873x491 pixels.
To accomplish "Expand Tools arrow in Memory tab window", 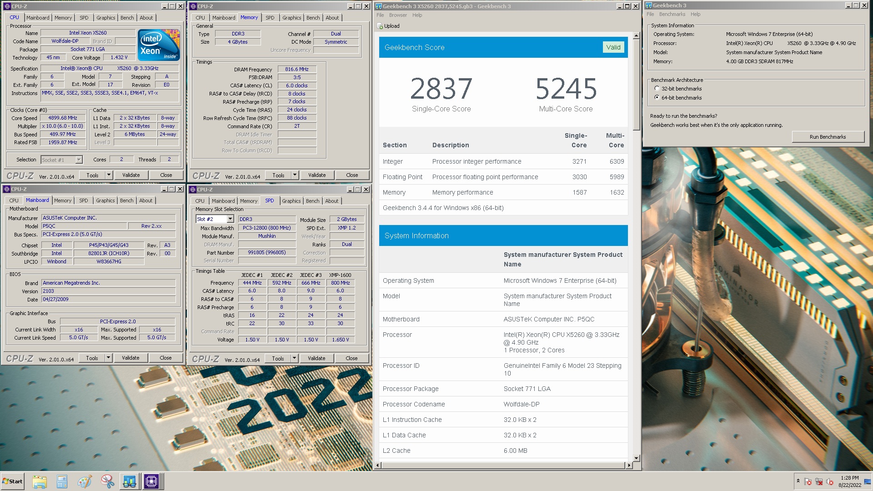I will 295,175.
